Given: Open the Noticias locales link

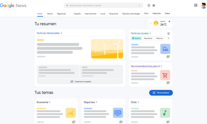Looking at the screenshot, I should pos(141,33).
